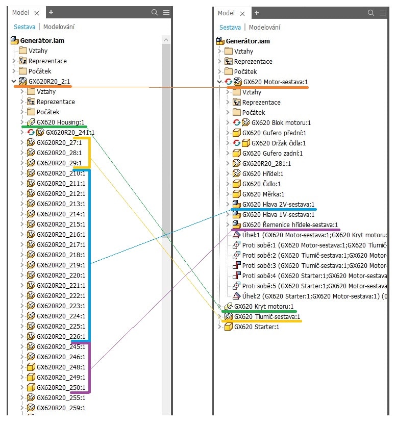396x424 pixels.
Task: Select GX620 Gufero zadní:1 item
Action: click(x=273, y=153)
